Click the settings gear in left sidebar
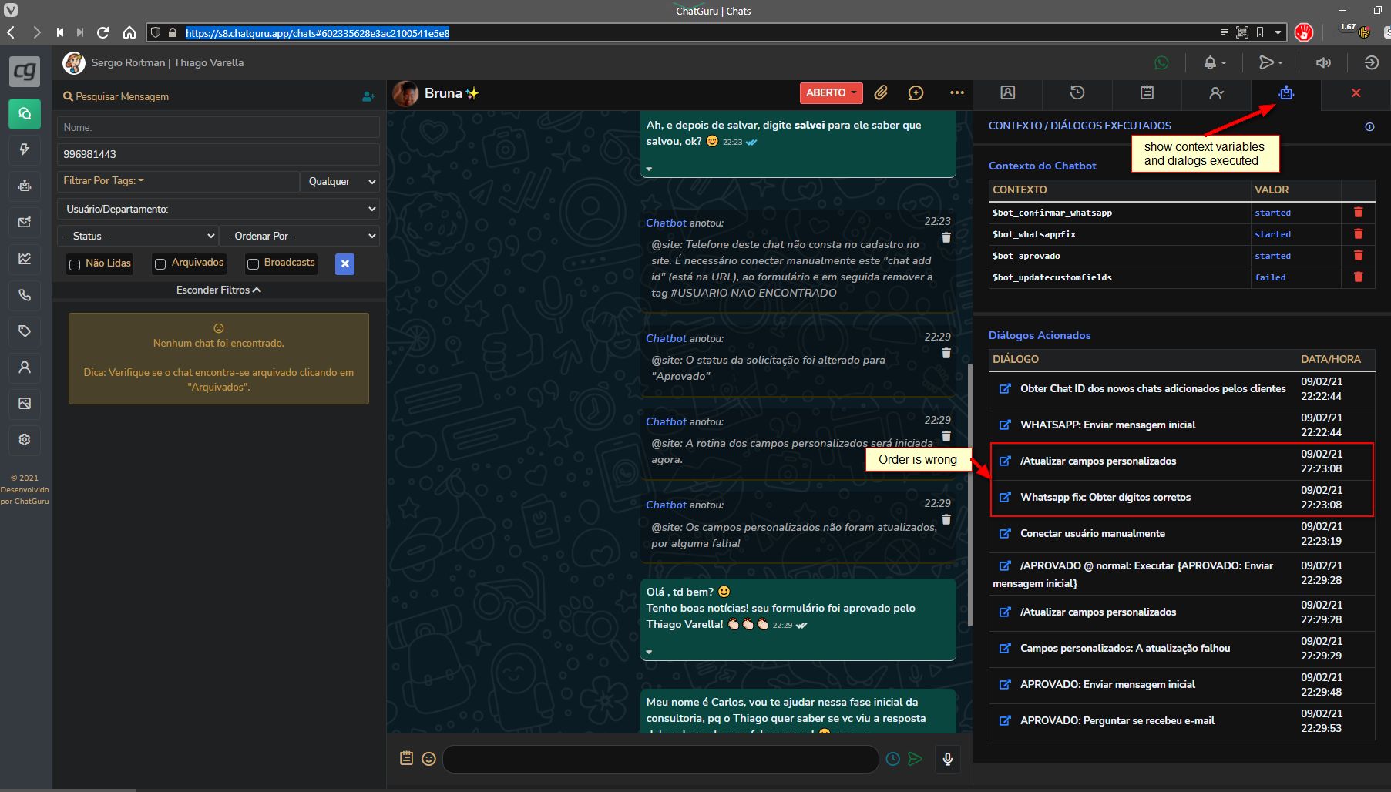1391x792 pixels. click(25, 439)
